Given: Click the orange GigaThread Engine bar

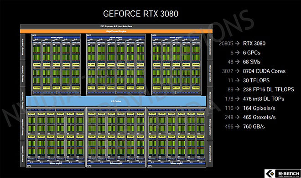Looking at the screenshot, I should [x=116, y=31].
